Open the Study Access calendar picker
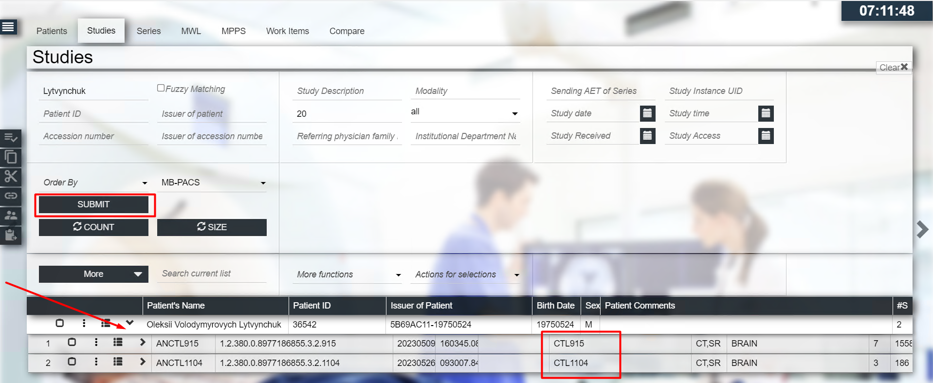This screenshot has width=933, height=383. [766, 136]
